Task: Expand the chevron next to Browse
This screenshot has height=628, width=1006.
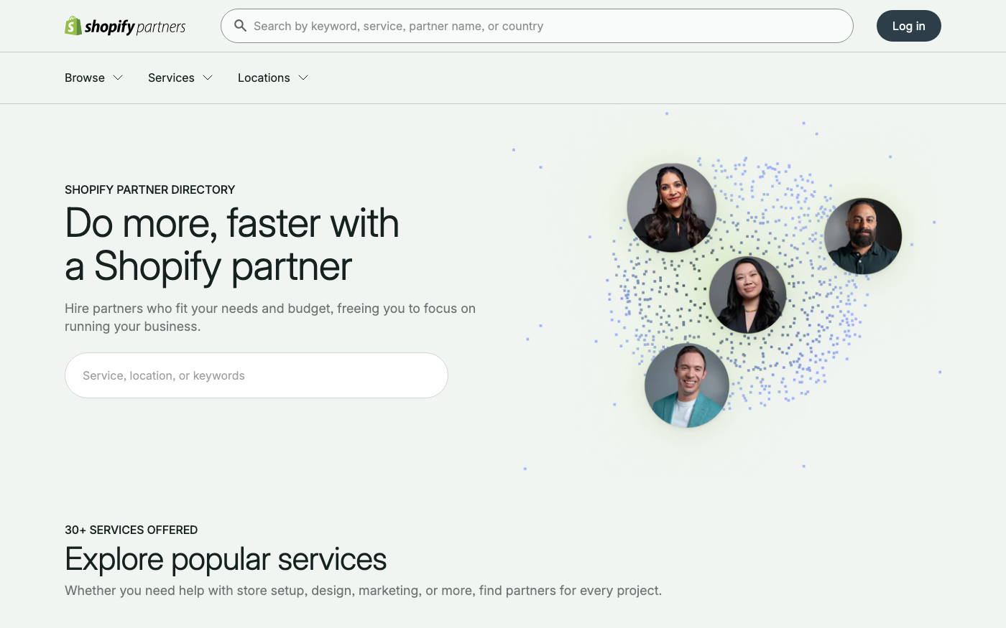Action: click(x=118, y=78)
